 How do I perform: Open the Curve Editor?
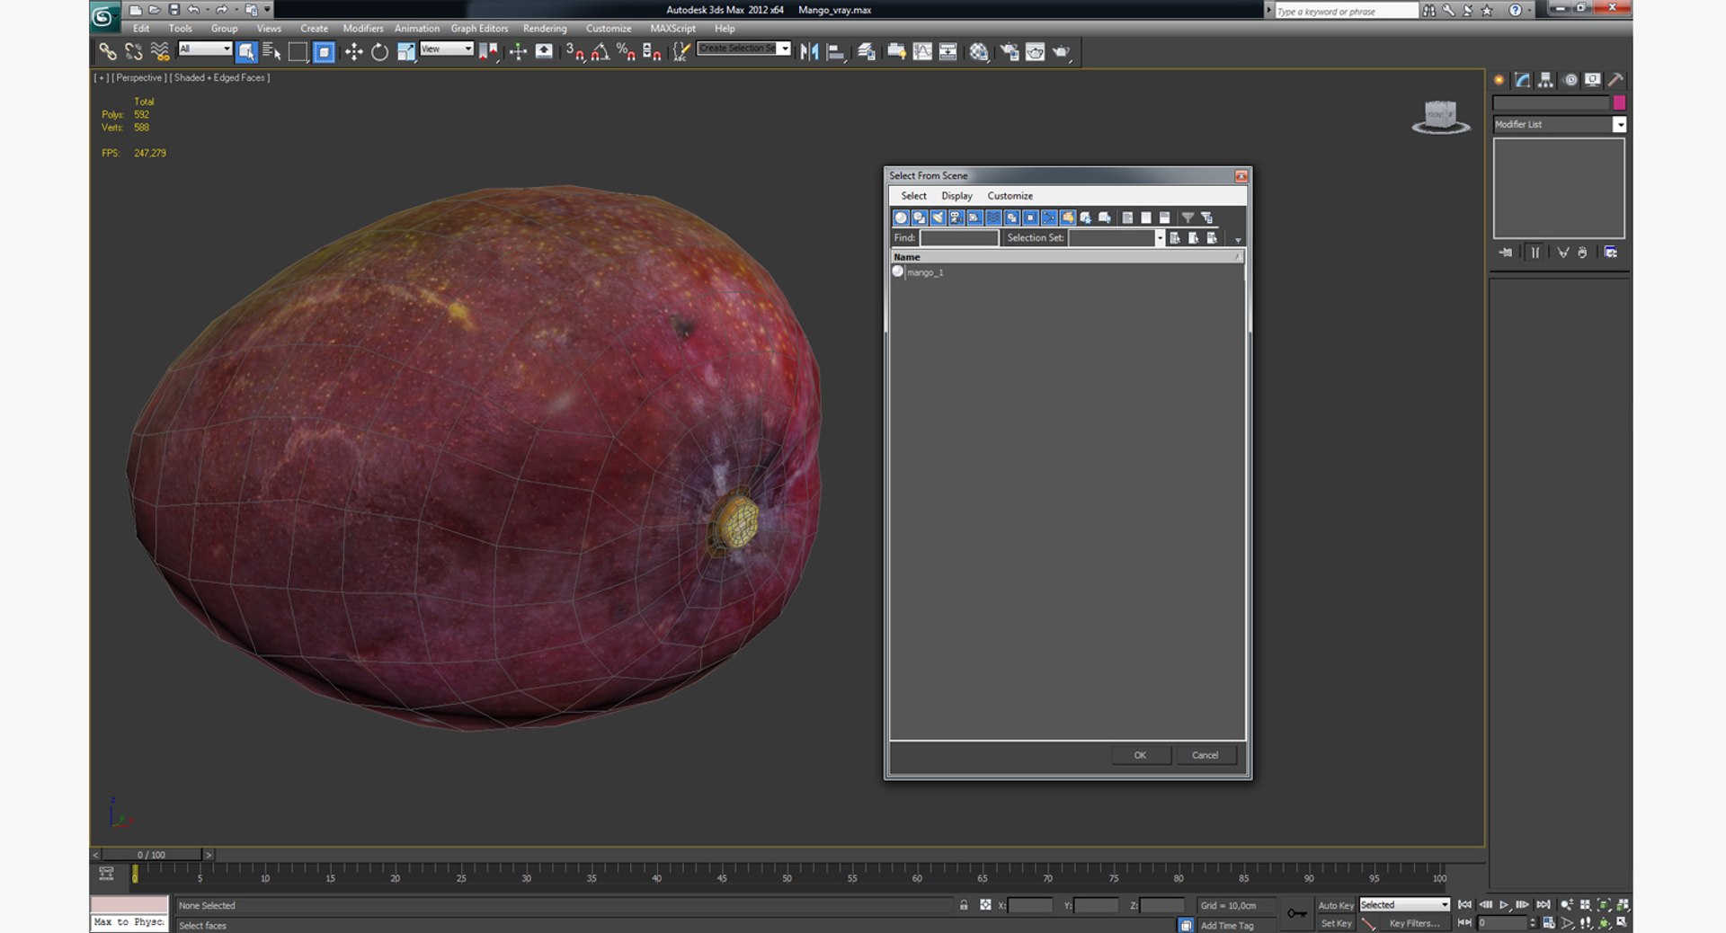pos(922,52)
